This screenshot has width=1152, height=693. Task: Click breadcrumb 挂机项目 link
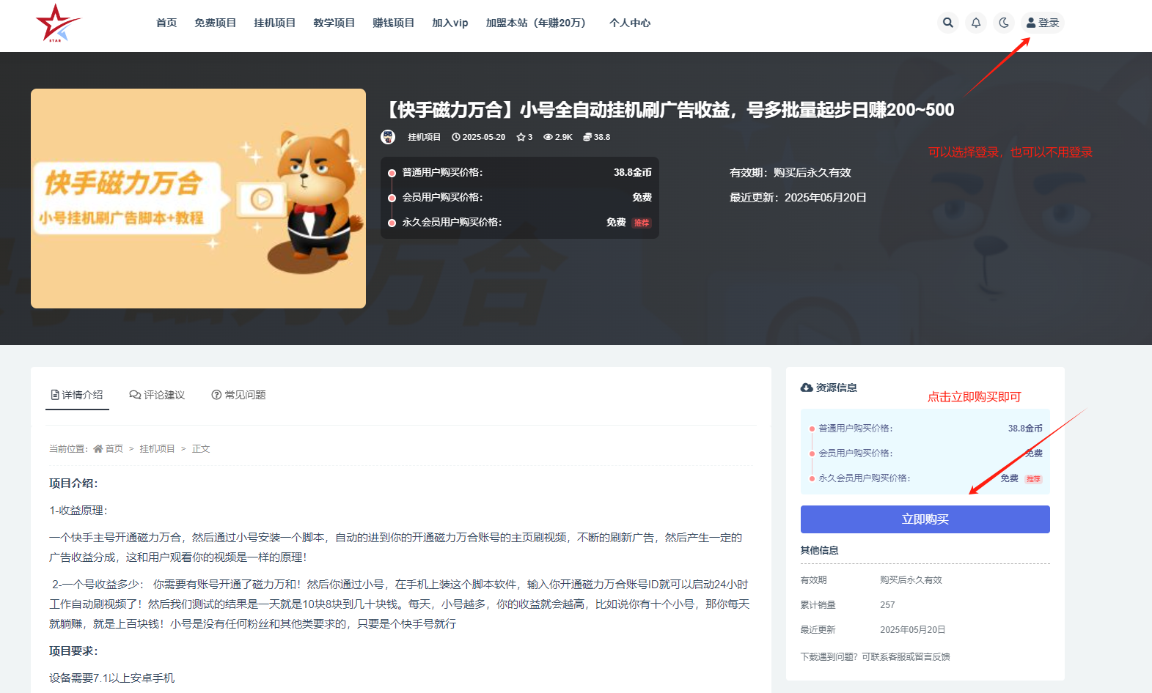(157, 448)
